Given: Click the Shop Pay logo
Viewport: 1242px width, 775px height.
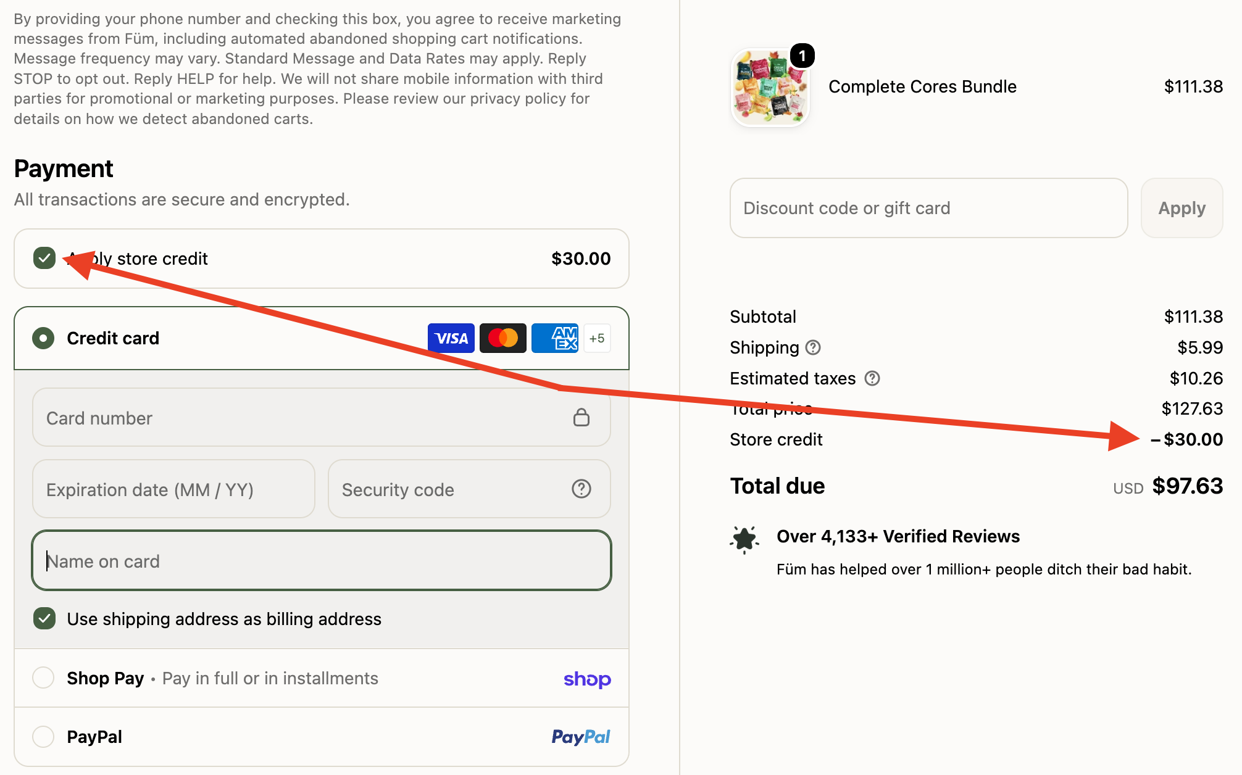Looking at the screenshot, I should 587,679.
